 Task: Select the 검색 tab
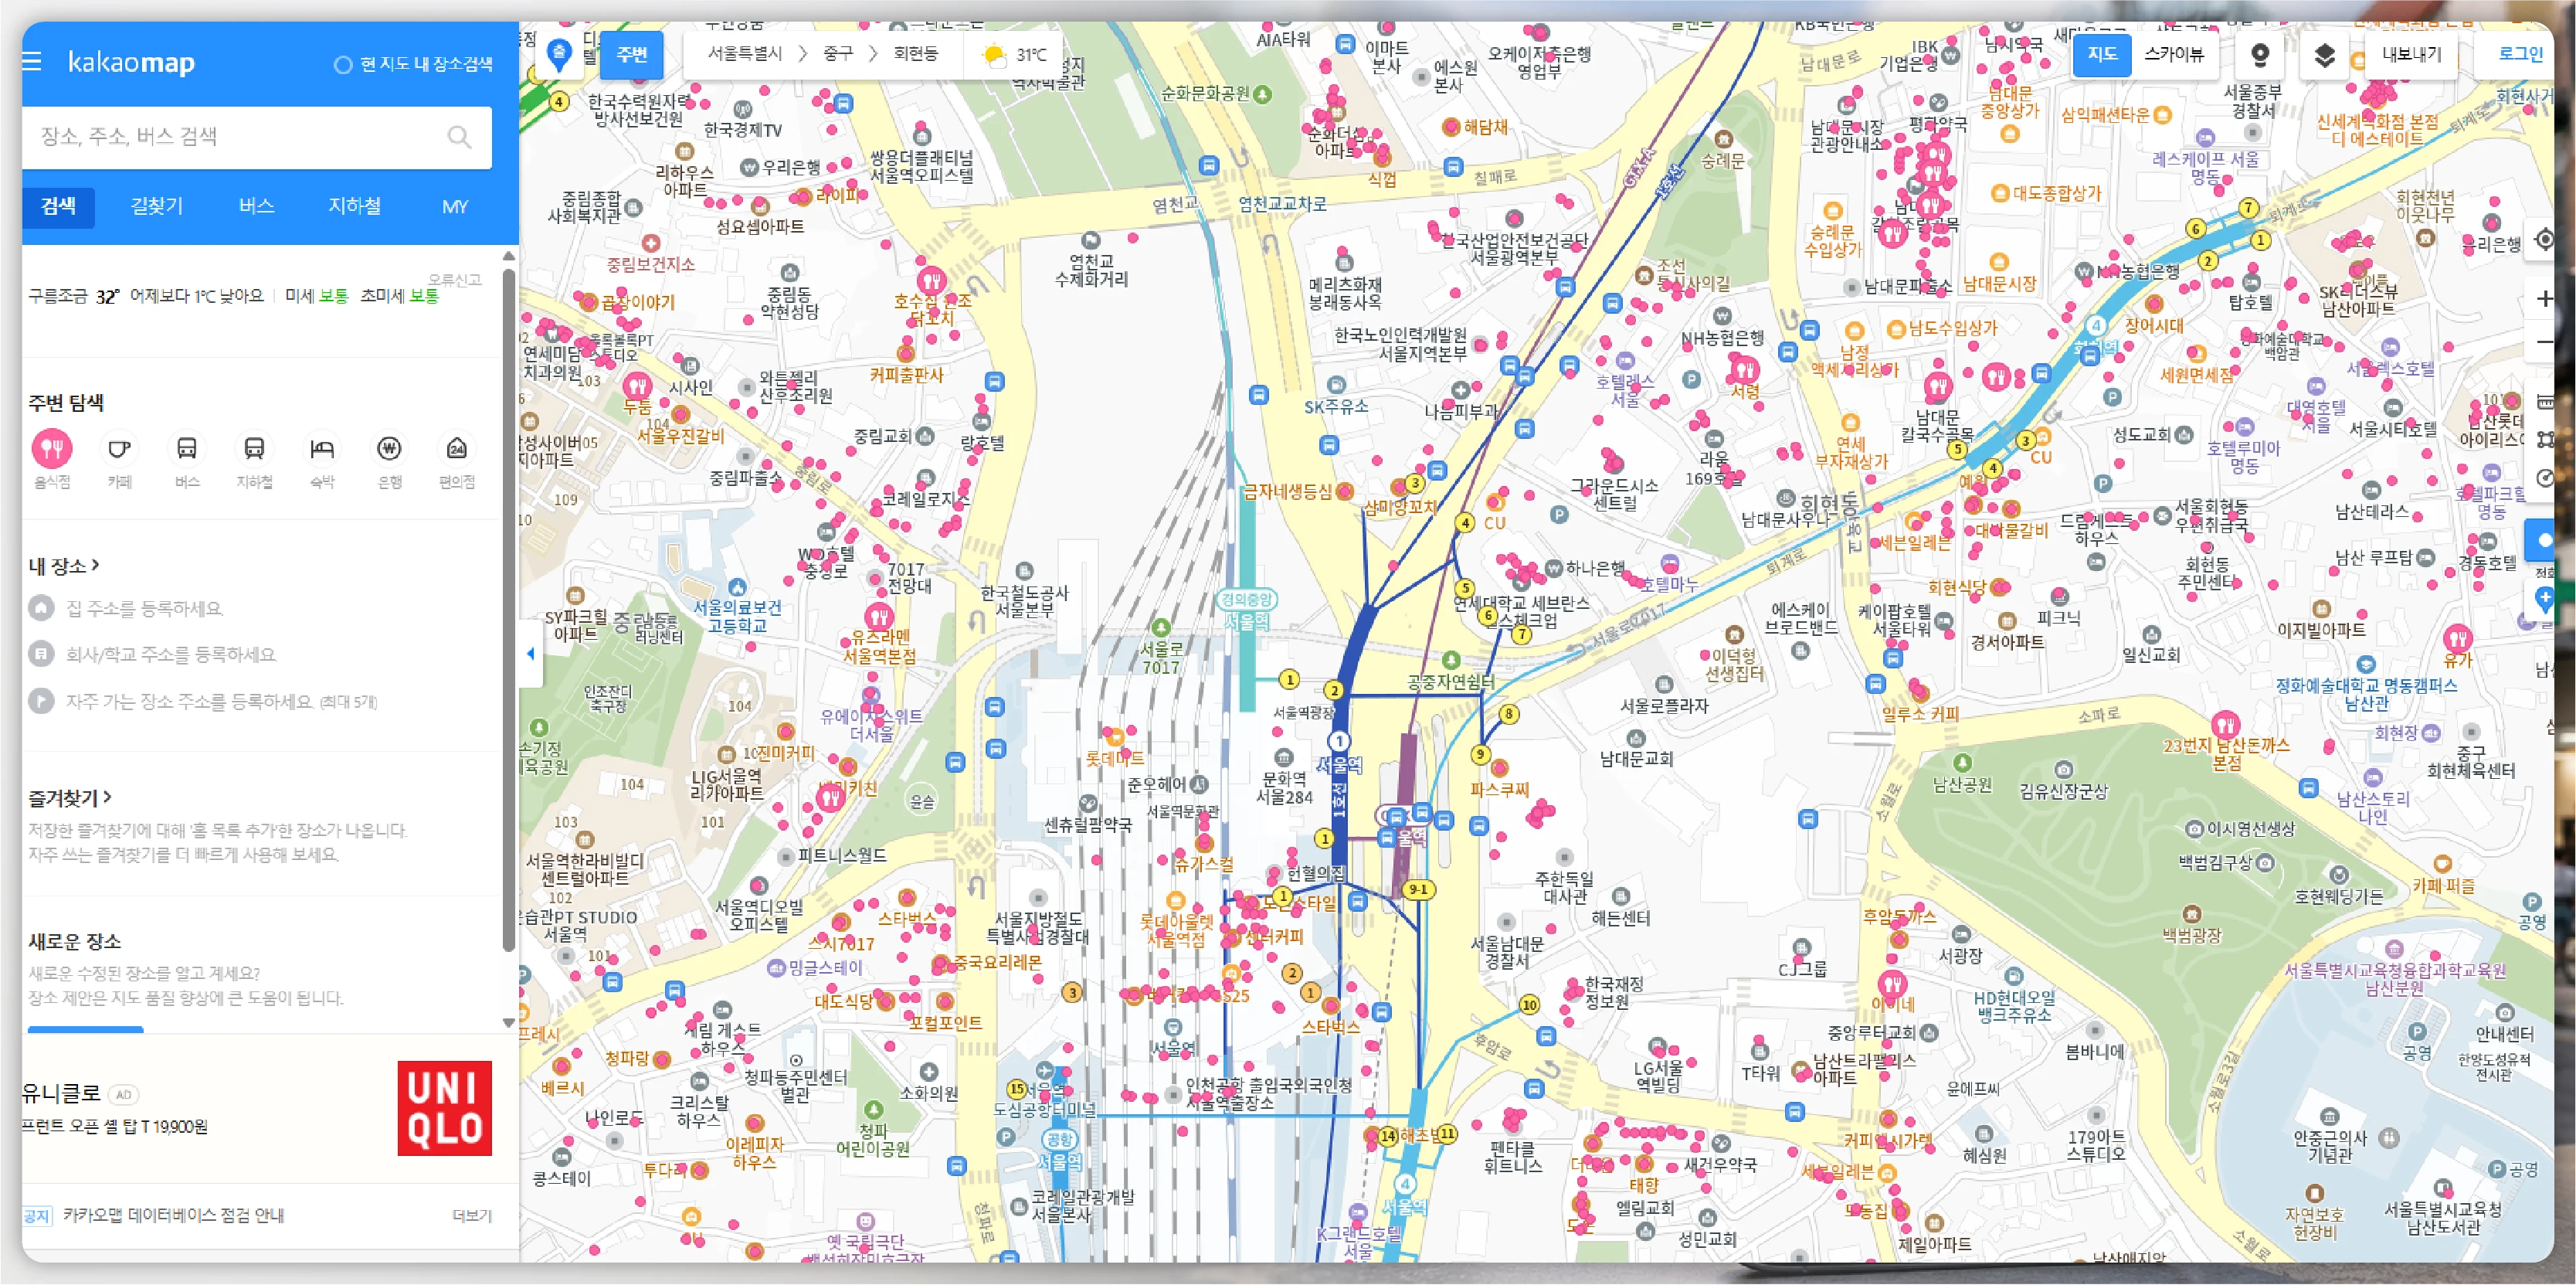click(x=58, y=207)
